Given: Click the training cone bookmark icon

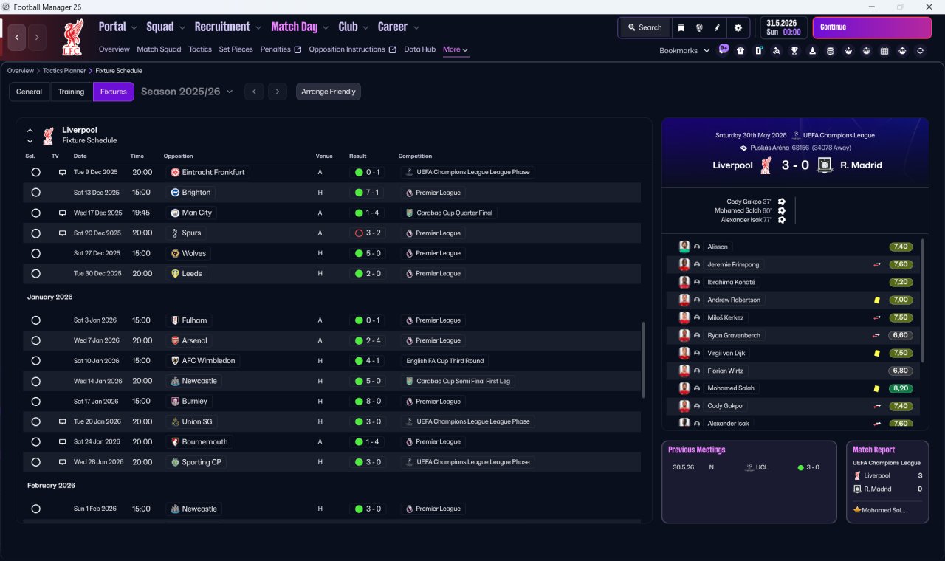Looking at the screenshot, I should point(812,51).
